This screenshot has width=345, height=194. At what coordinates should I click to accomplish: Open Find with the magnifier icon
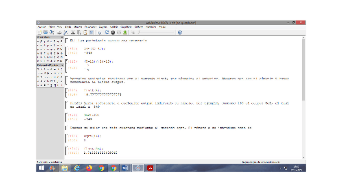(x=100, y=33)
